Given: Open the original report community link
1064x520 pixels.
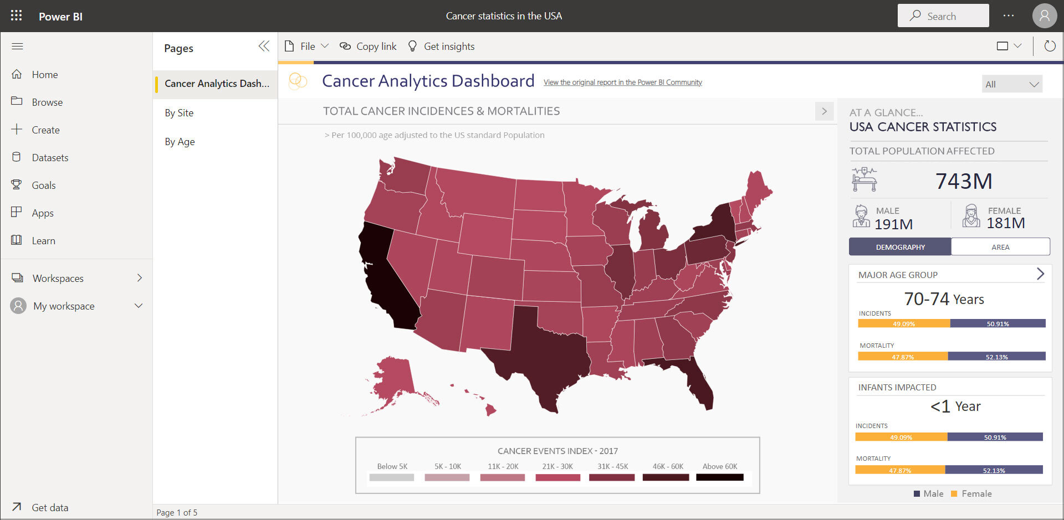Looking at the screenshot, I should (622, 82).
